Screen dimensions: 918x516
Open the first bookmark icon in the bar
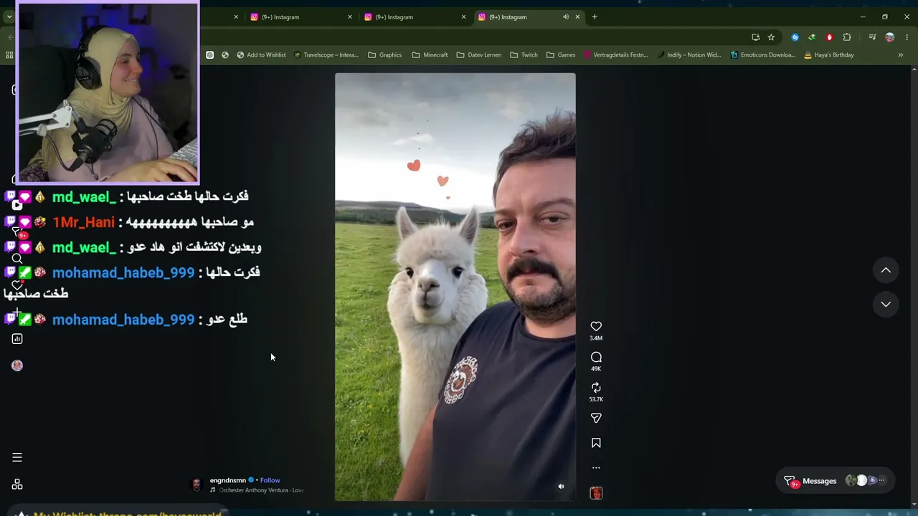209,54
